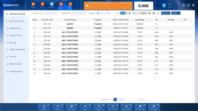Image resolution: width=198 pixels, height=111 pixels.
Task: Click date cell 2025/2/22 15:34:50
Action: (121, 69)
